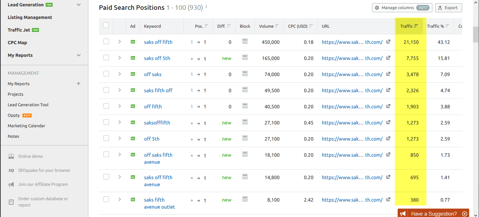Click the Affiliate Program megaphone icon
Screen dimensions: 479x217
(x=11, y=184)
